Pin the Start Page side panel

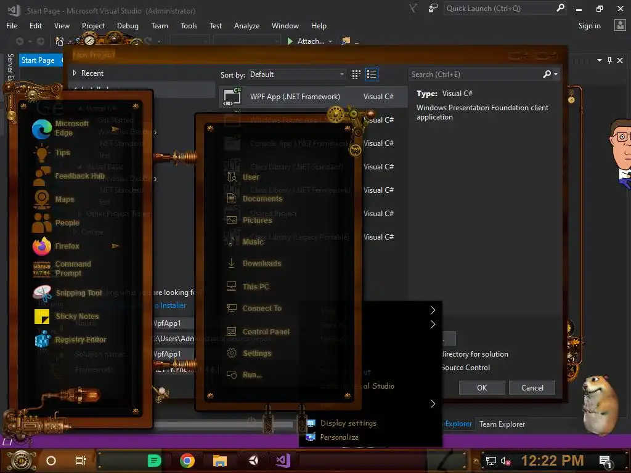[x=609, y=60]
